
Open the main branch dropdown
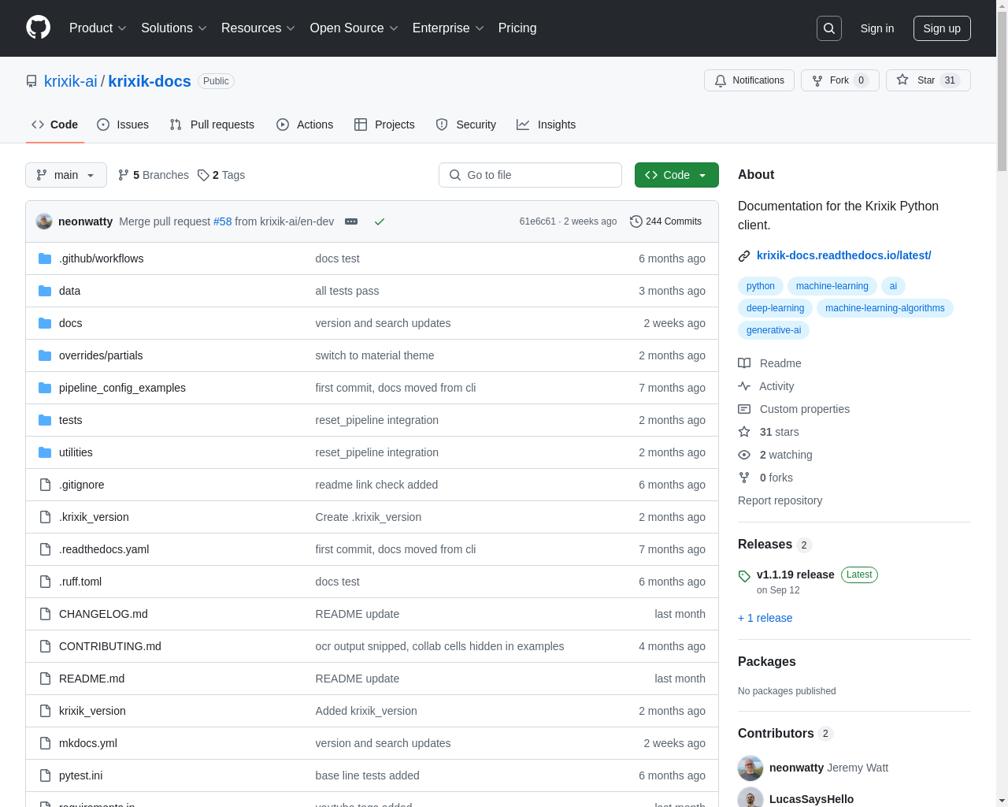tap(66, 175)
